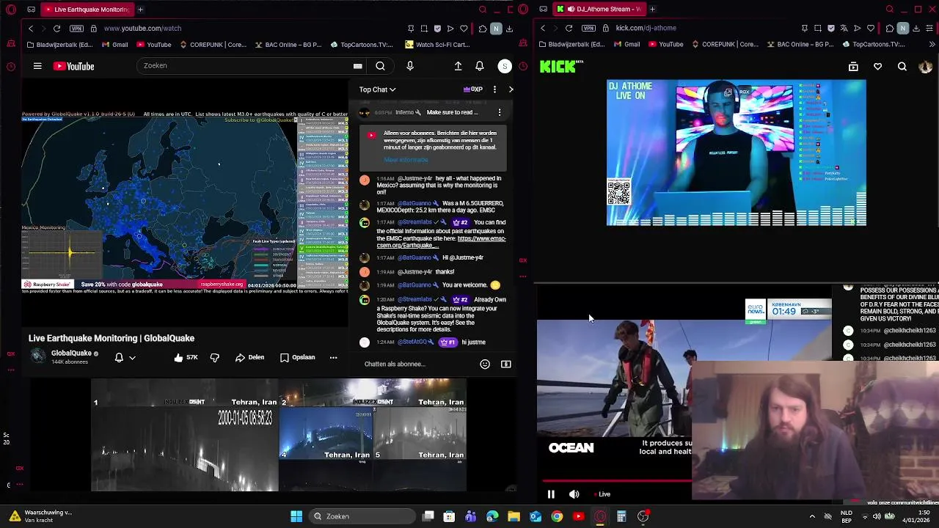Screen dimensions: 939x528
Task: Open DJ_Athome Stream tab
Action: point(599,10)
